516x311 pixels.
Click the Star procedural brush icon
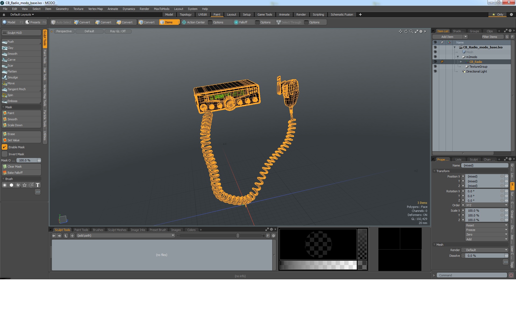(24, 185)
